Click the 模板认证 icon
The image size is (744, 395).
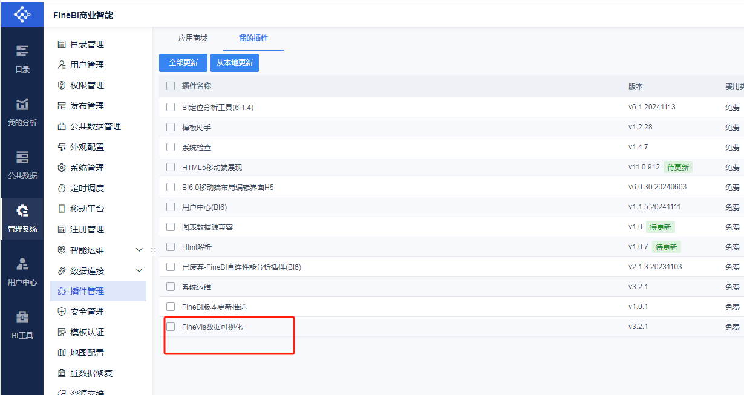61,332
